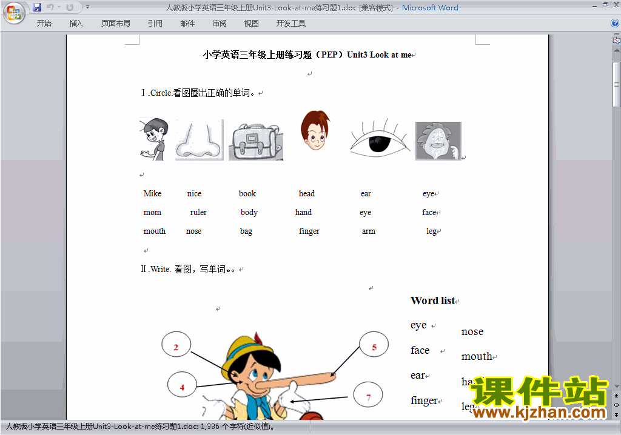Select the nose drawing picture
The image size is (621, 435).
pos(199,140)
